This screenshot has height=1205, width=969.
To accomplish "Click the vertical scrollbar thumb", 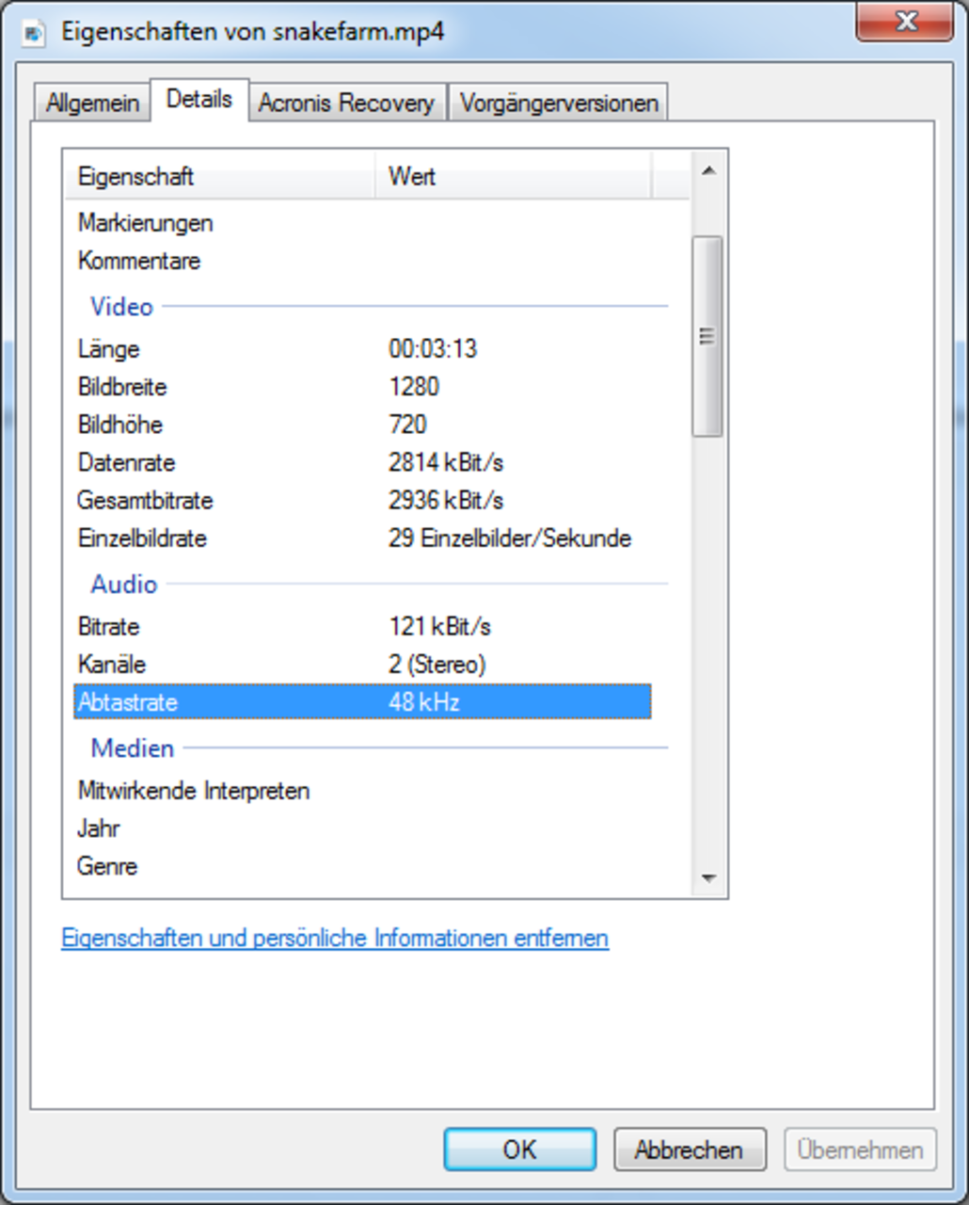I will tap(707, 336).
